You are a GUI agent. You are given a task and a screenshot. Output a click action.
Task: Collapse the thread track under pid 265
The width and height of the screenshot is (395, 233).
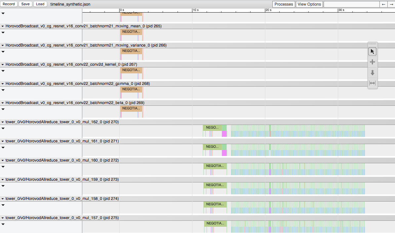(x=3, y=32)
